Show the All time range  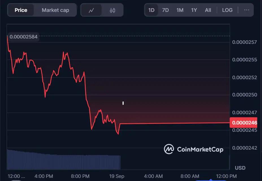point(208,10)
